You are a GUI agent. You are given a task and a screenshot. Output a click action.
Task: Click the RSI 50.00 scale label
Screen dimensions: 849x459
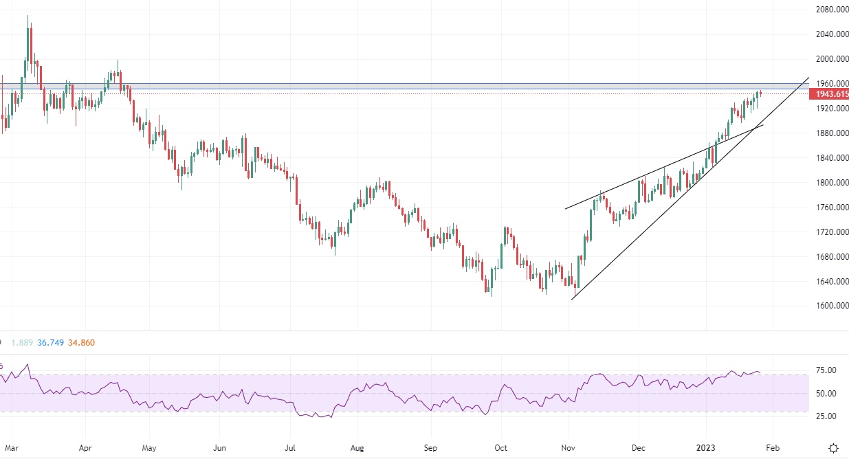click(x=826, y=394)
